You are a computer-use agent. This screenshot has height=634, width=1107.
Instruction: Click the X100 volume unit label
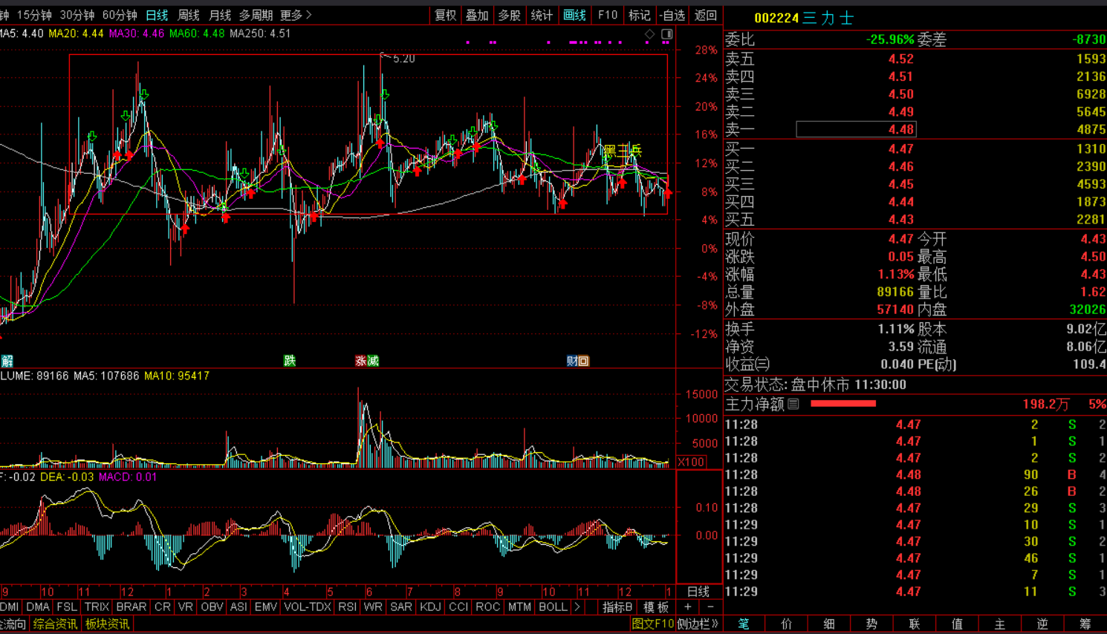[x=691, y=462]
